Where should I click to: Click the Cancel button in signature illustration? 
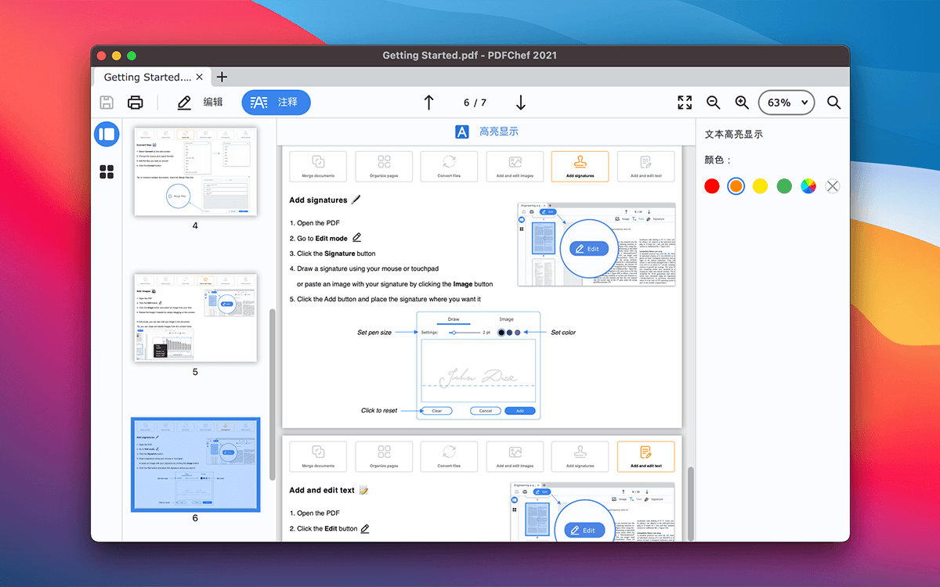tap(485, 411)
